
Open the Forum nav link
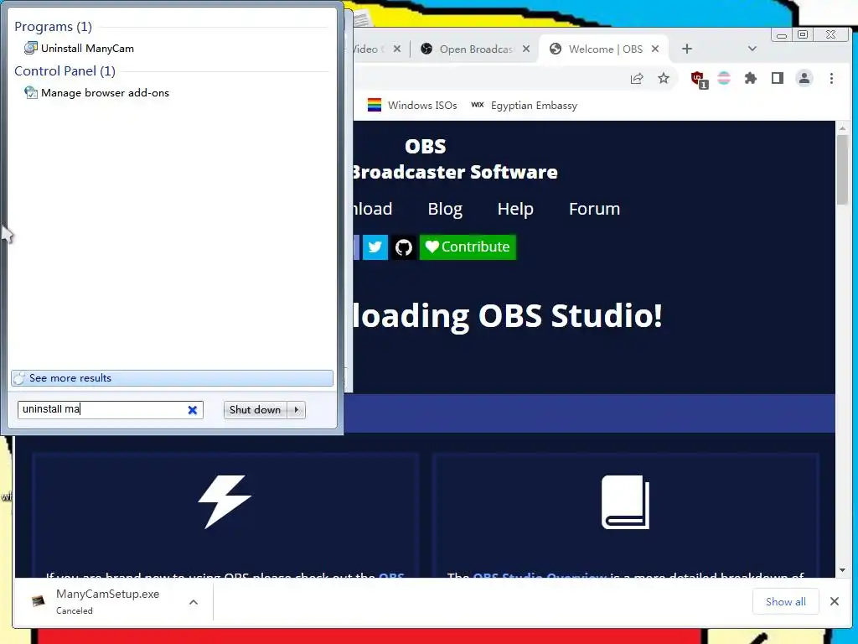594,209
